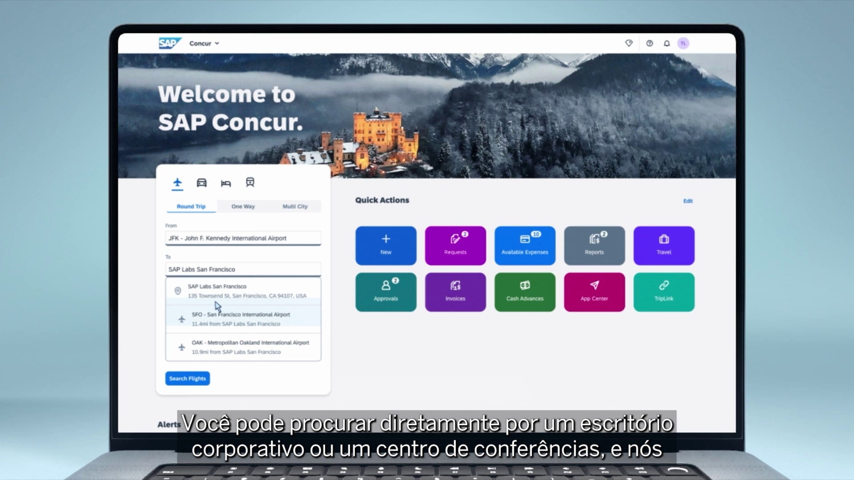854x480 pixels.
Task: Open the diamond rewards icon in header
Action: point(628,43)
